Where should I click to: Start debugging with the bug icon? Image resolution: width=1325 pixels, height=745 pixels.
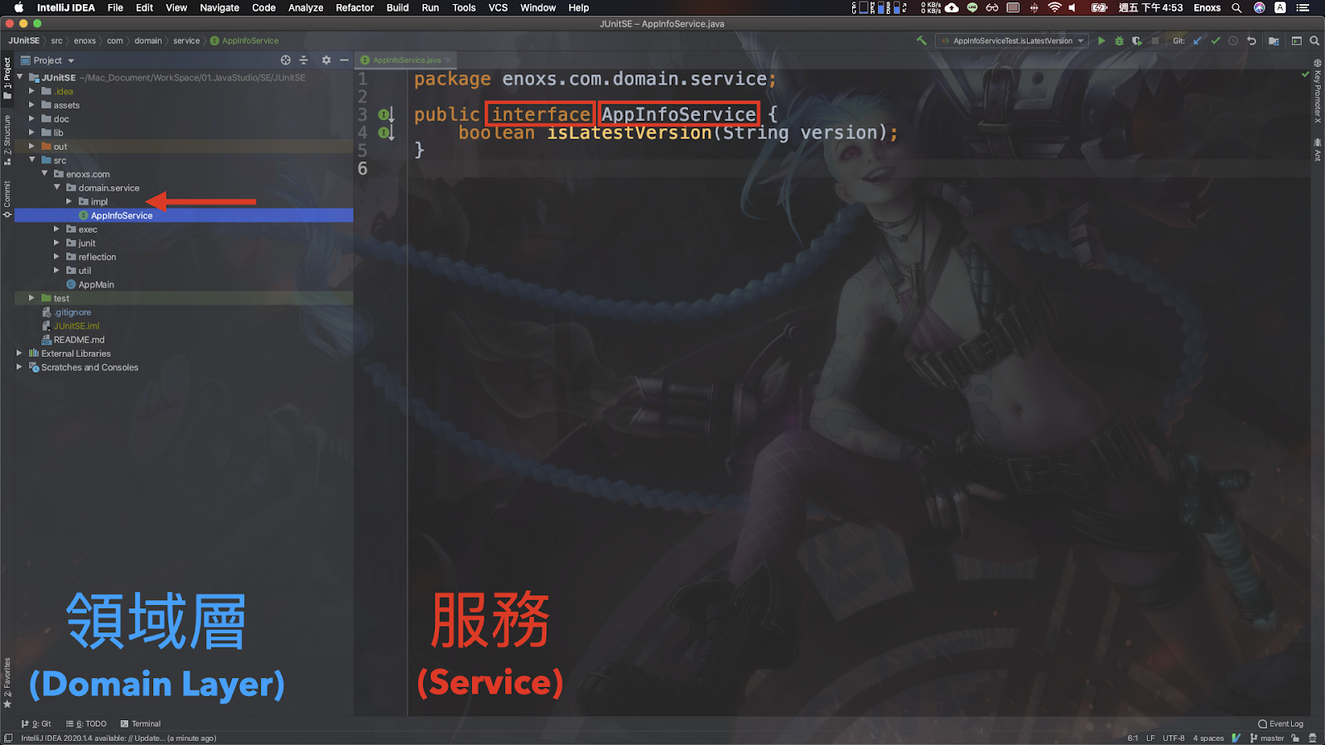(x=1119, y=41)
